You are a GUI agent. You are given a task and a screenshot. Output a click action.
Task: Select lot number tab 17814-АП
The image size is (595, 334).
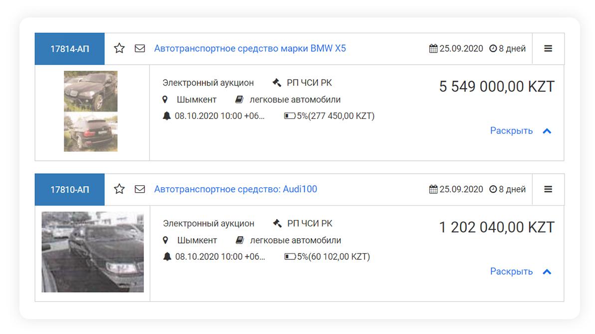click(70, 49)
